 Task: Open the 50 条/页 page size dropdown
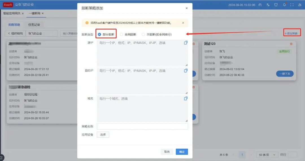267,155
